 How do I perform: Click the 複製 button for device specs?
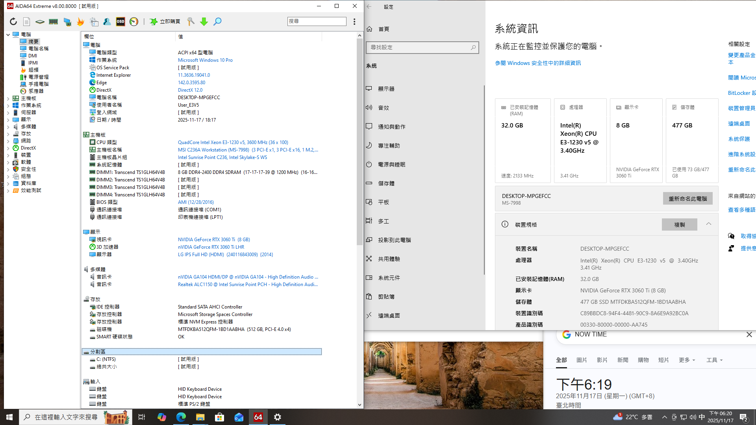coord(679,225)
